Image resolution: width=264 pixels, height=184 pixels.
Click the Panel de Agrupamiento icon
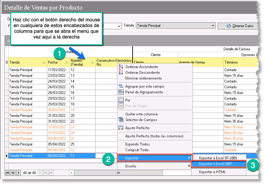point(121,92)
